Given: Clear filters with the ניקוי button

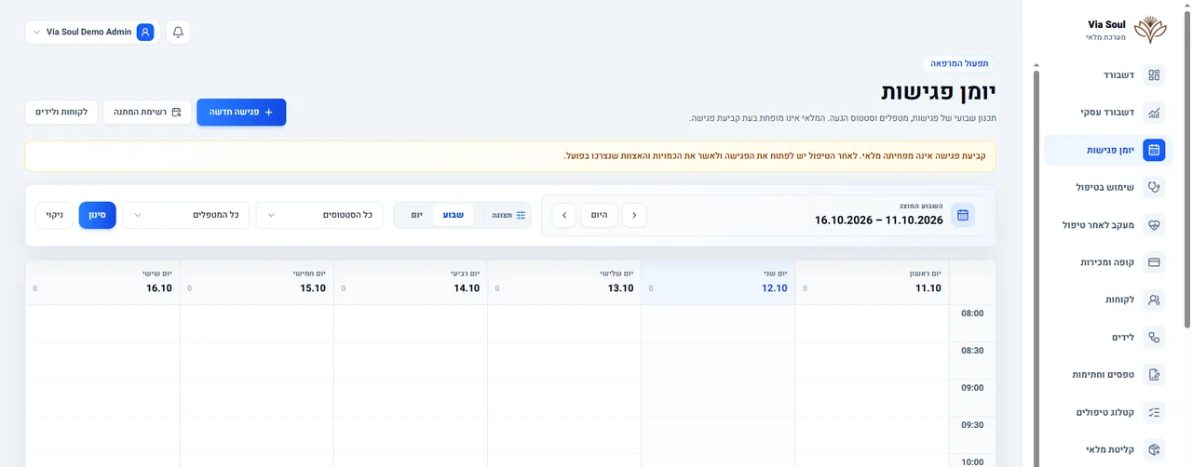Looking at the screenshot, I should tap(54, 215).
